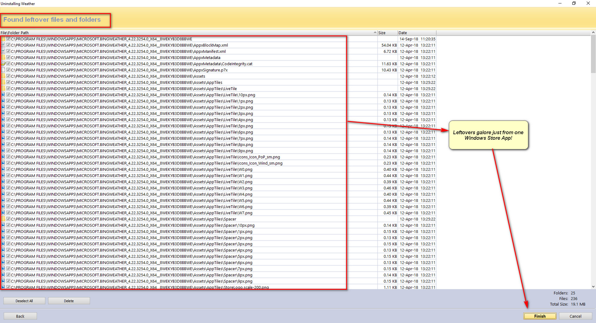Click the 0.46 KB size of W3.png
Viewport: 596px width, 323px height.
pos(390,188)
